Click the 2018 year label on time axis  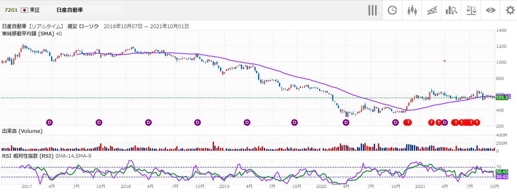126,187
